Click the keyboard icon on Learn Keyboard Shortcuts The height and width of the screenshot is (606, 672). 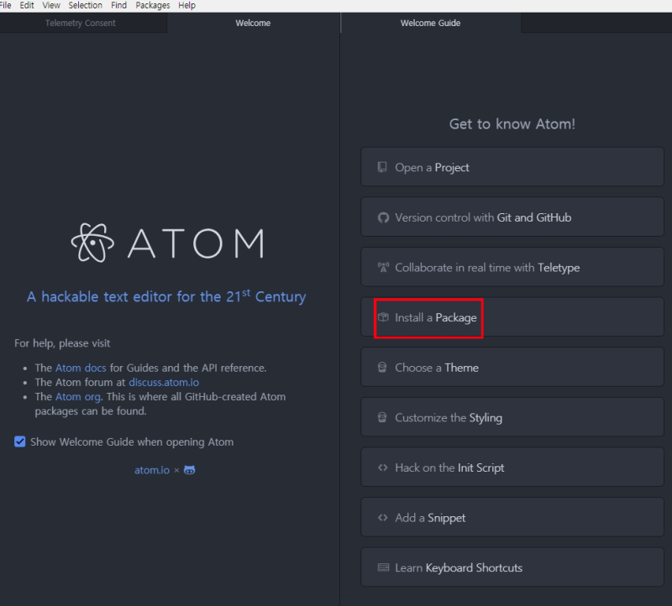(383, 567)
